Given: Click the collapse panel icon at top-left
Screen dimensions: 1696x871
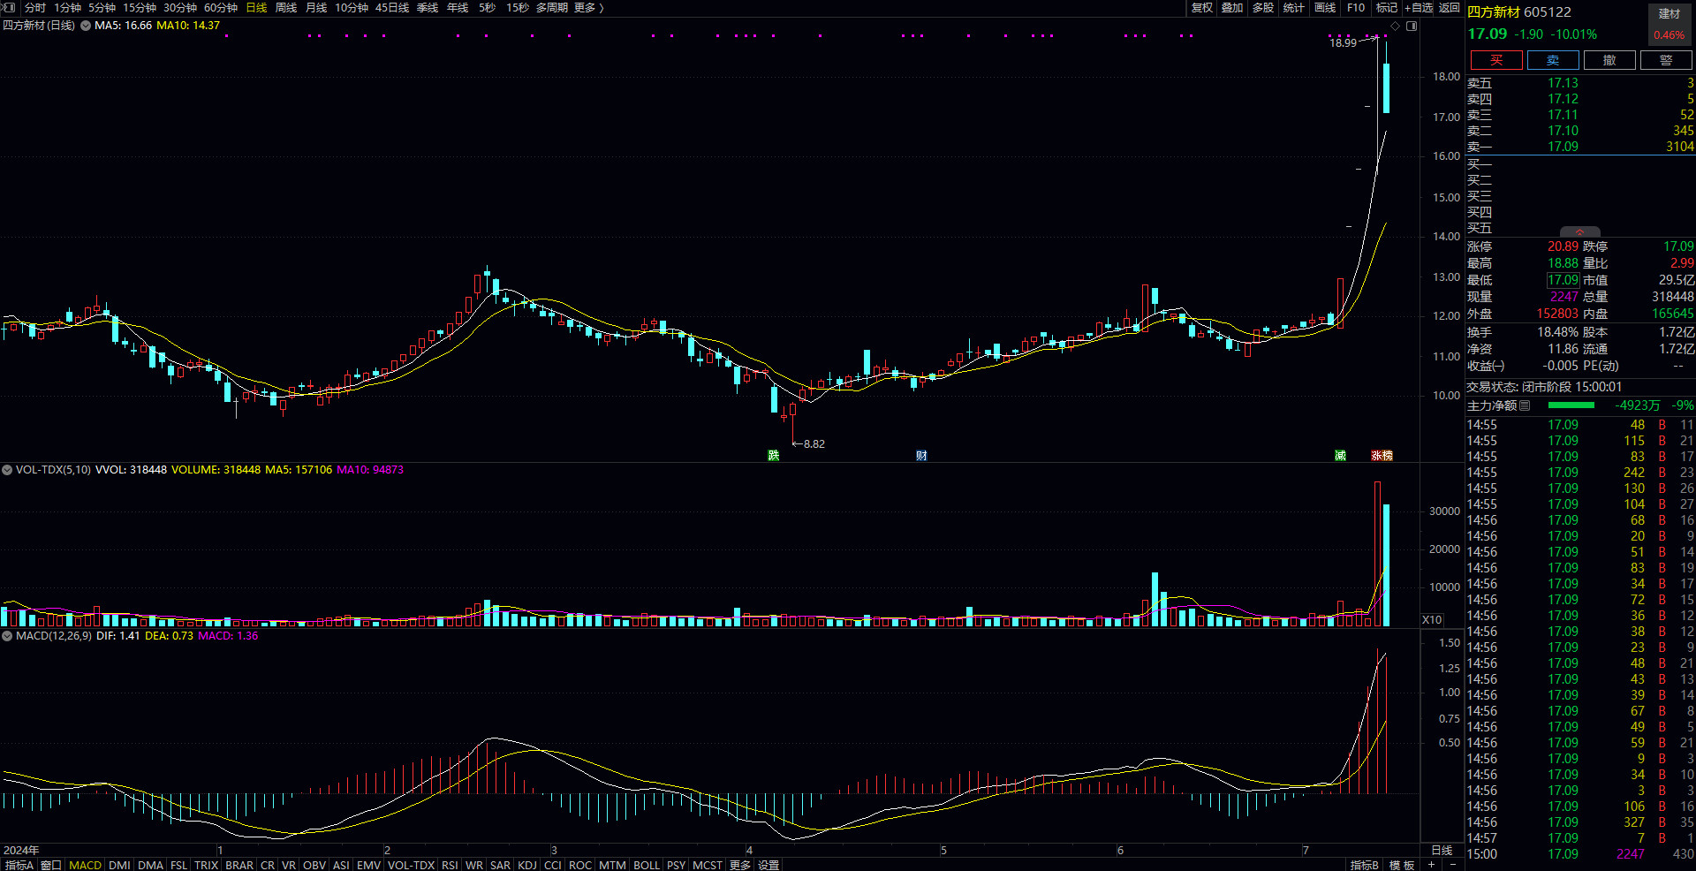Looking at the screenshot, I should [x=9, y=8].
